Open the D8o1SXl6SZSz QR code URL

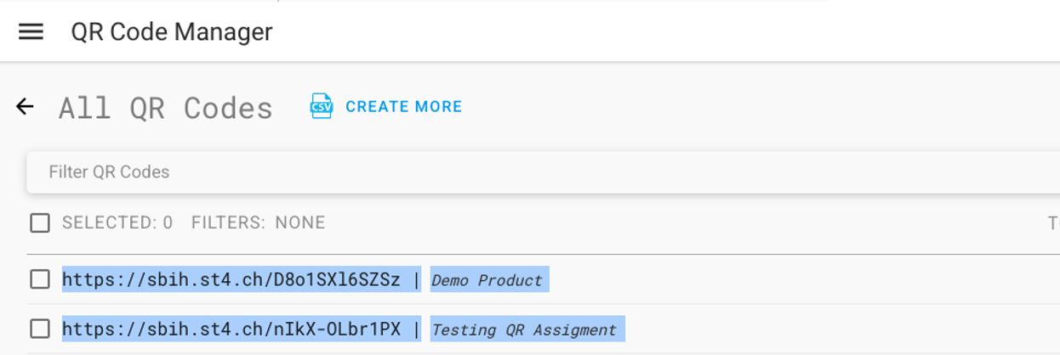coord(231,279)
